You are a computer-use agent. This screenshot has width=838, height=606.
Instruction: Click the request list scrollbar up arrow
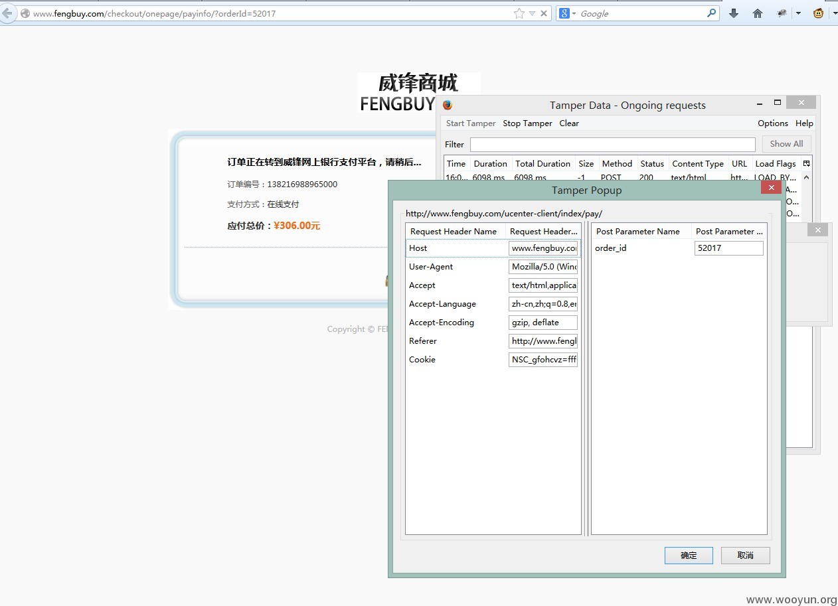(x=807, y=177)
